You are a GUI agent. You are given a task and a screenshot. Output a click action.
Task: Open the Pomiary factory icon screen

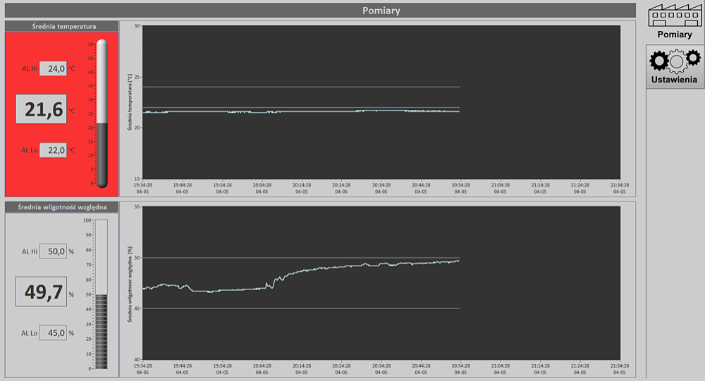click(x=675, y=22)
